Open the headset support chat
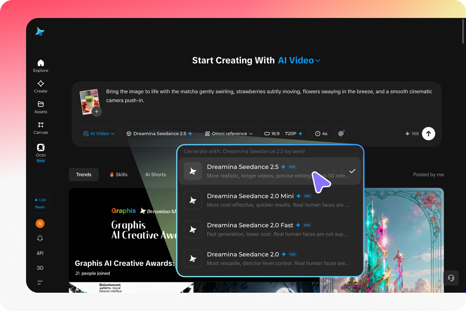 tap(451, 278)
